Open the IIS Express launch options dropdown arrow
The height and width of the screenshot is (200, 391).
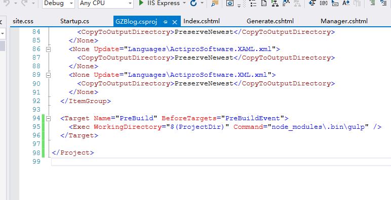pyautogui.click(x=184, y=3)
